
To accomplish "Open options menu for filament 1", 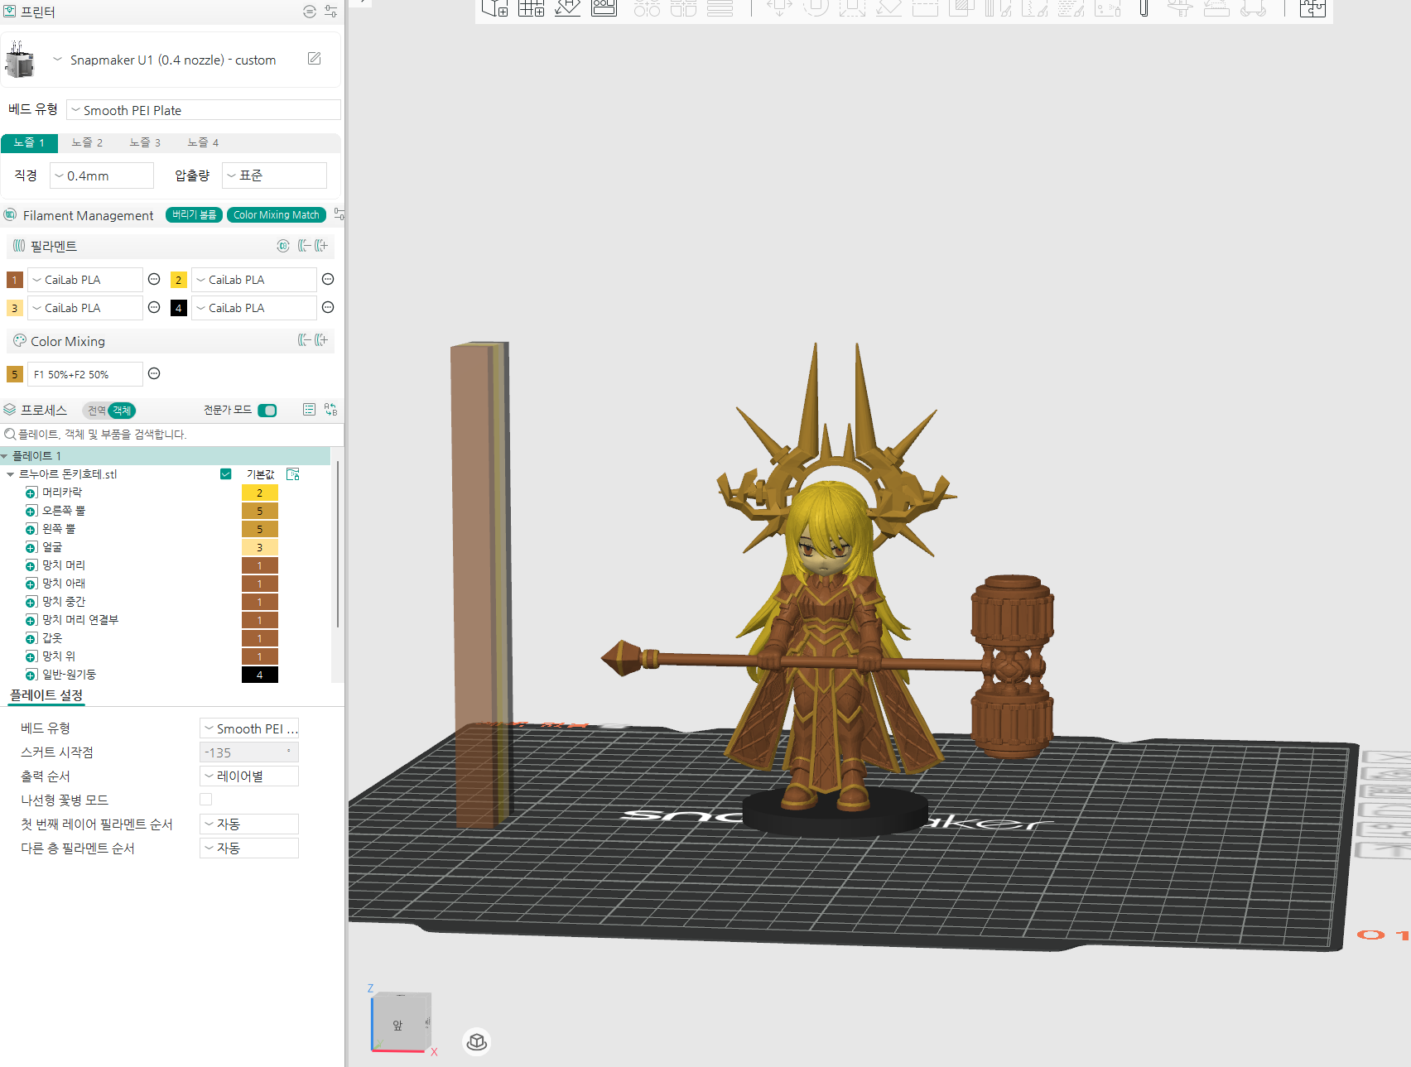I will (x=154, y=279).
